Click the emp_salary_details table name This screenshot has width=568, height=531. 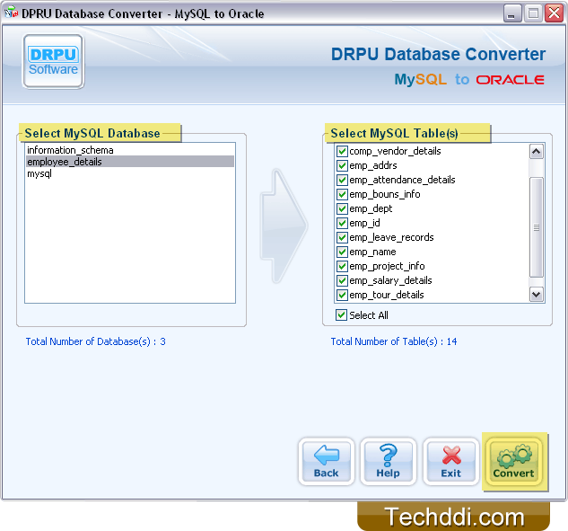pos(390,280)
